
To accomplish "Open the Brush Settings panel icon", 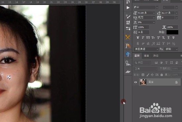I will click(128, 16).
